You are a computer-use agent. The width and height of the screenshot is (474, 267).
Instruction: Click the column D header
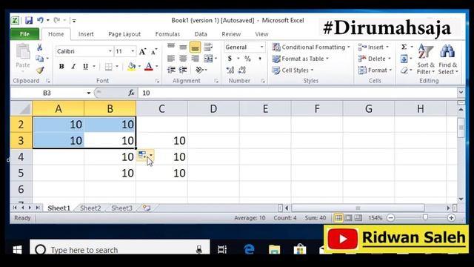[x=213, y=108]
